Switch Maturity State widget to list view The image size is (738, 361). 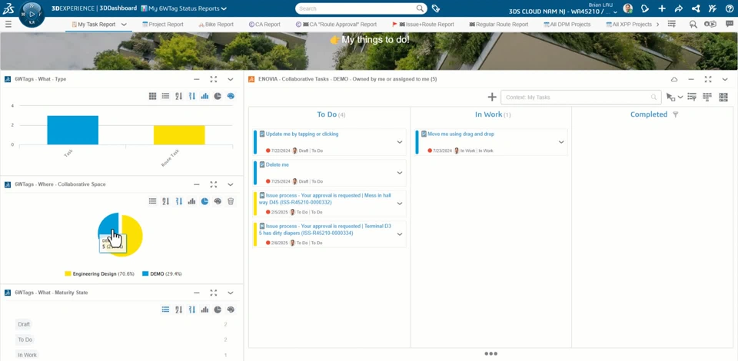166,310
